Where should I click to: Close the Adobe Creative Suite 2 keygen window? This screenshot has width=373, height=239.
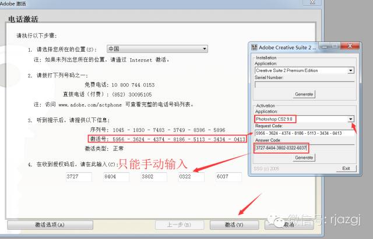click(x=350, y=46)
